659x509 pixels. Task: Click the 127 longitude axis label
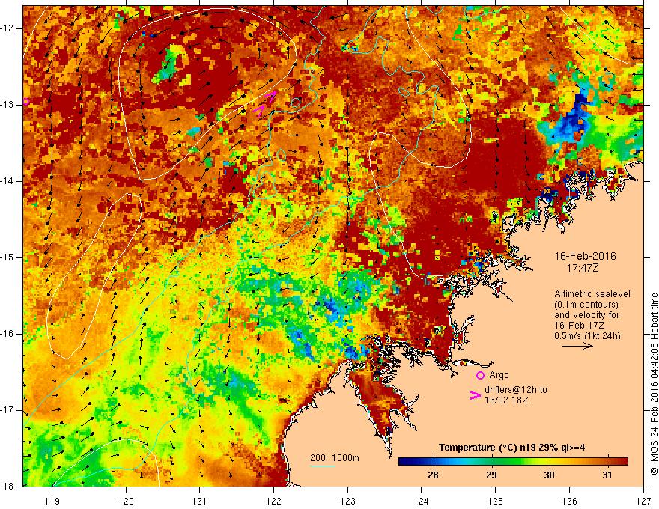tap(643, 501)
